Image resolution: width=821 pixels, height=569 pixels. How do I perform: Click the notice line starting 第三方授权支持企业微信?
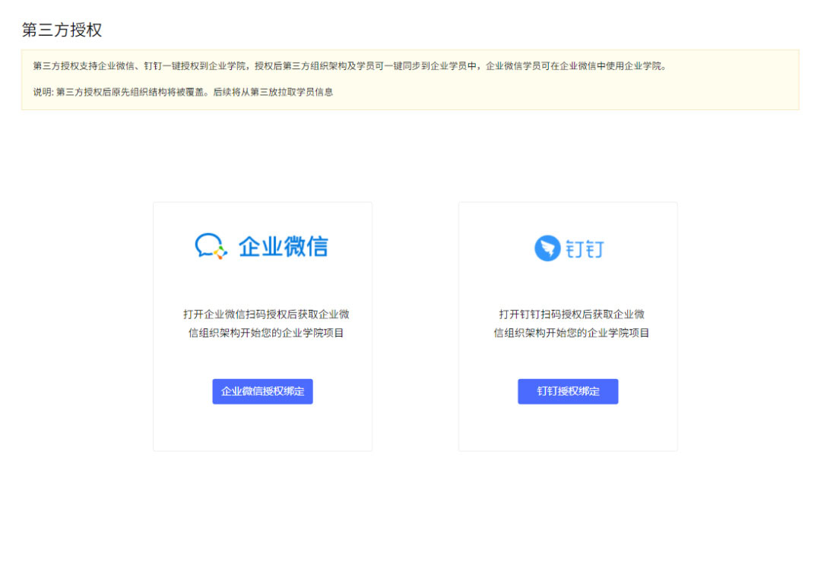coord(350,66)
